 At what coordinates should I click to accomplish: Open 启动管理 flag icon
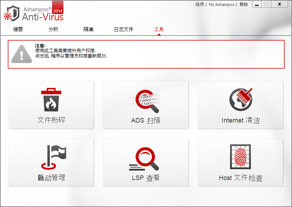(51, 158)
